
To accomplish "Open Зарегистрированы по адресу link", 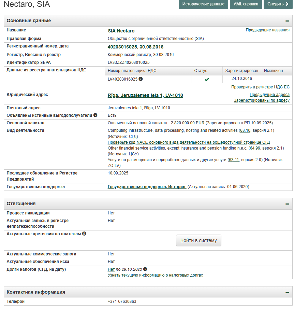I will tap(261, 100).
